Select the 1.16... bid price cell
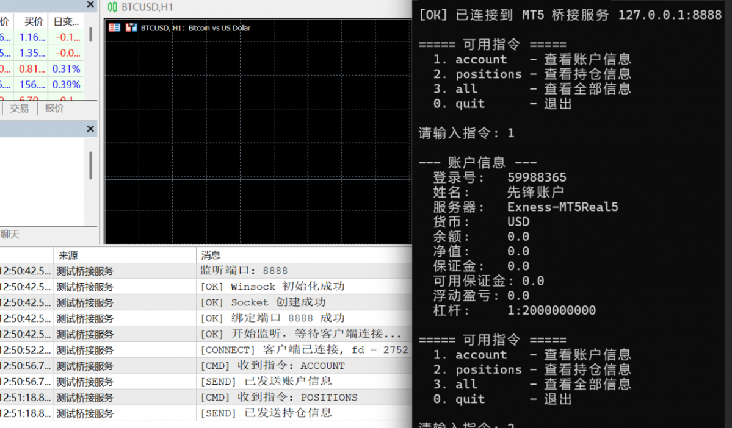The image size is (732, 428). (x=32, y=37)
